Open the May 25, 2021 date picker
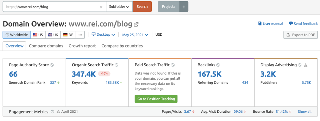The width and height of the screenshot is (320, 121). [135, 35]
